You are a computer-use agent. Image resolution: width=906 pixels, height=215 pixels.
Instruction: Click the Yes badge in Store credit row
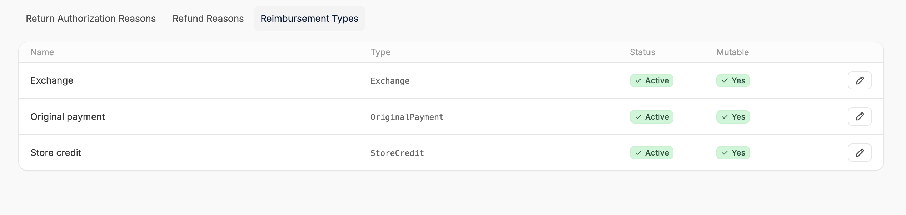733,153
